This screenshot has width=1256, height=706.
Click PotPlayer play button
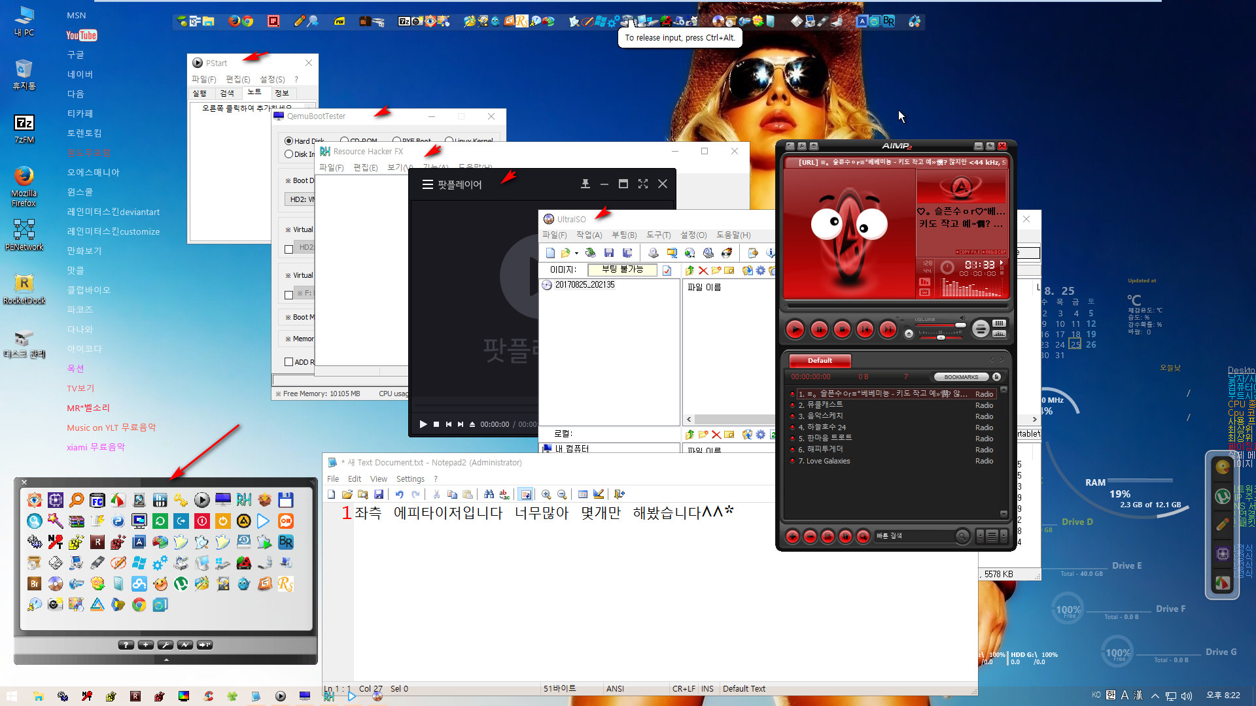423,424
